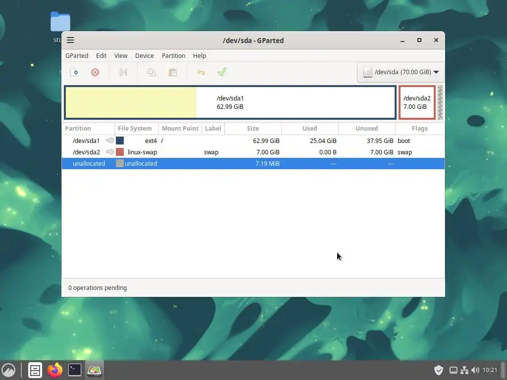Click the network tray icon

(x=464, y=370)
